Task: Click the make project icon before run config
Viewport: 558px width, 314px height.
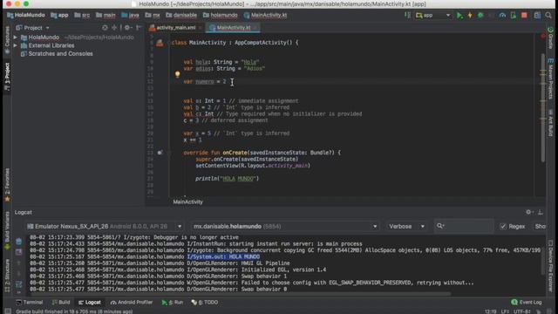Action: tap(407, 15)
